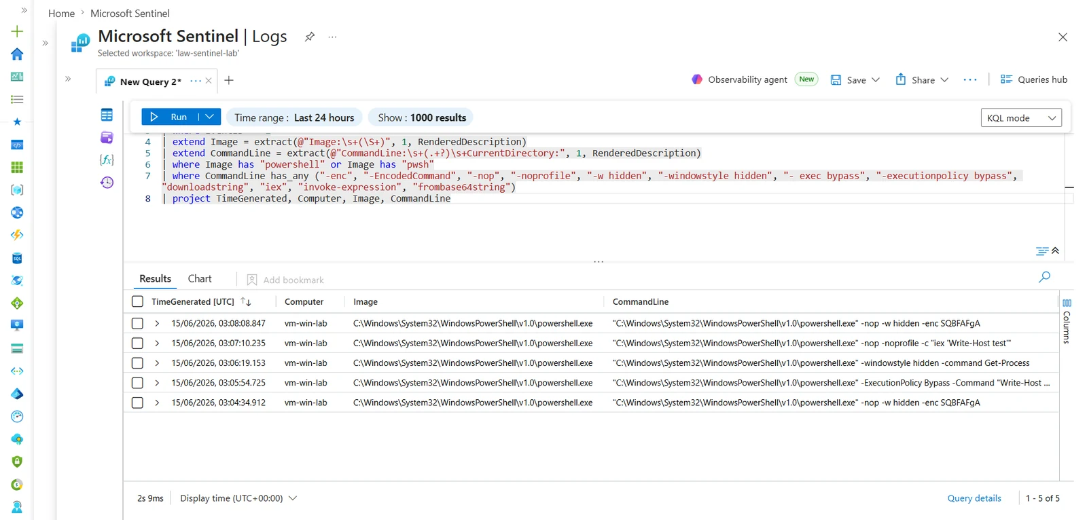1087x520 pixels.
Task: Open the Query history clock icon
Action: [107, 182]
